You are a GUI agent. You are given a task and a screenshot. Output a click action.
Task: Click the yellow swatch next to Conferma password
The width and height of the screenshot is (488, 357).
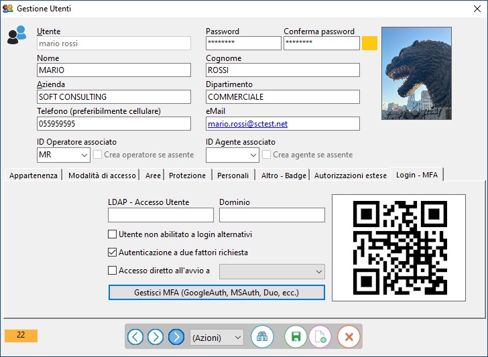pyautogui.click(x=369, y=44)
